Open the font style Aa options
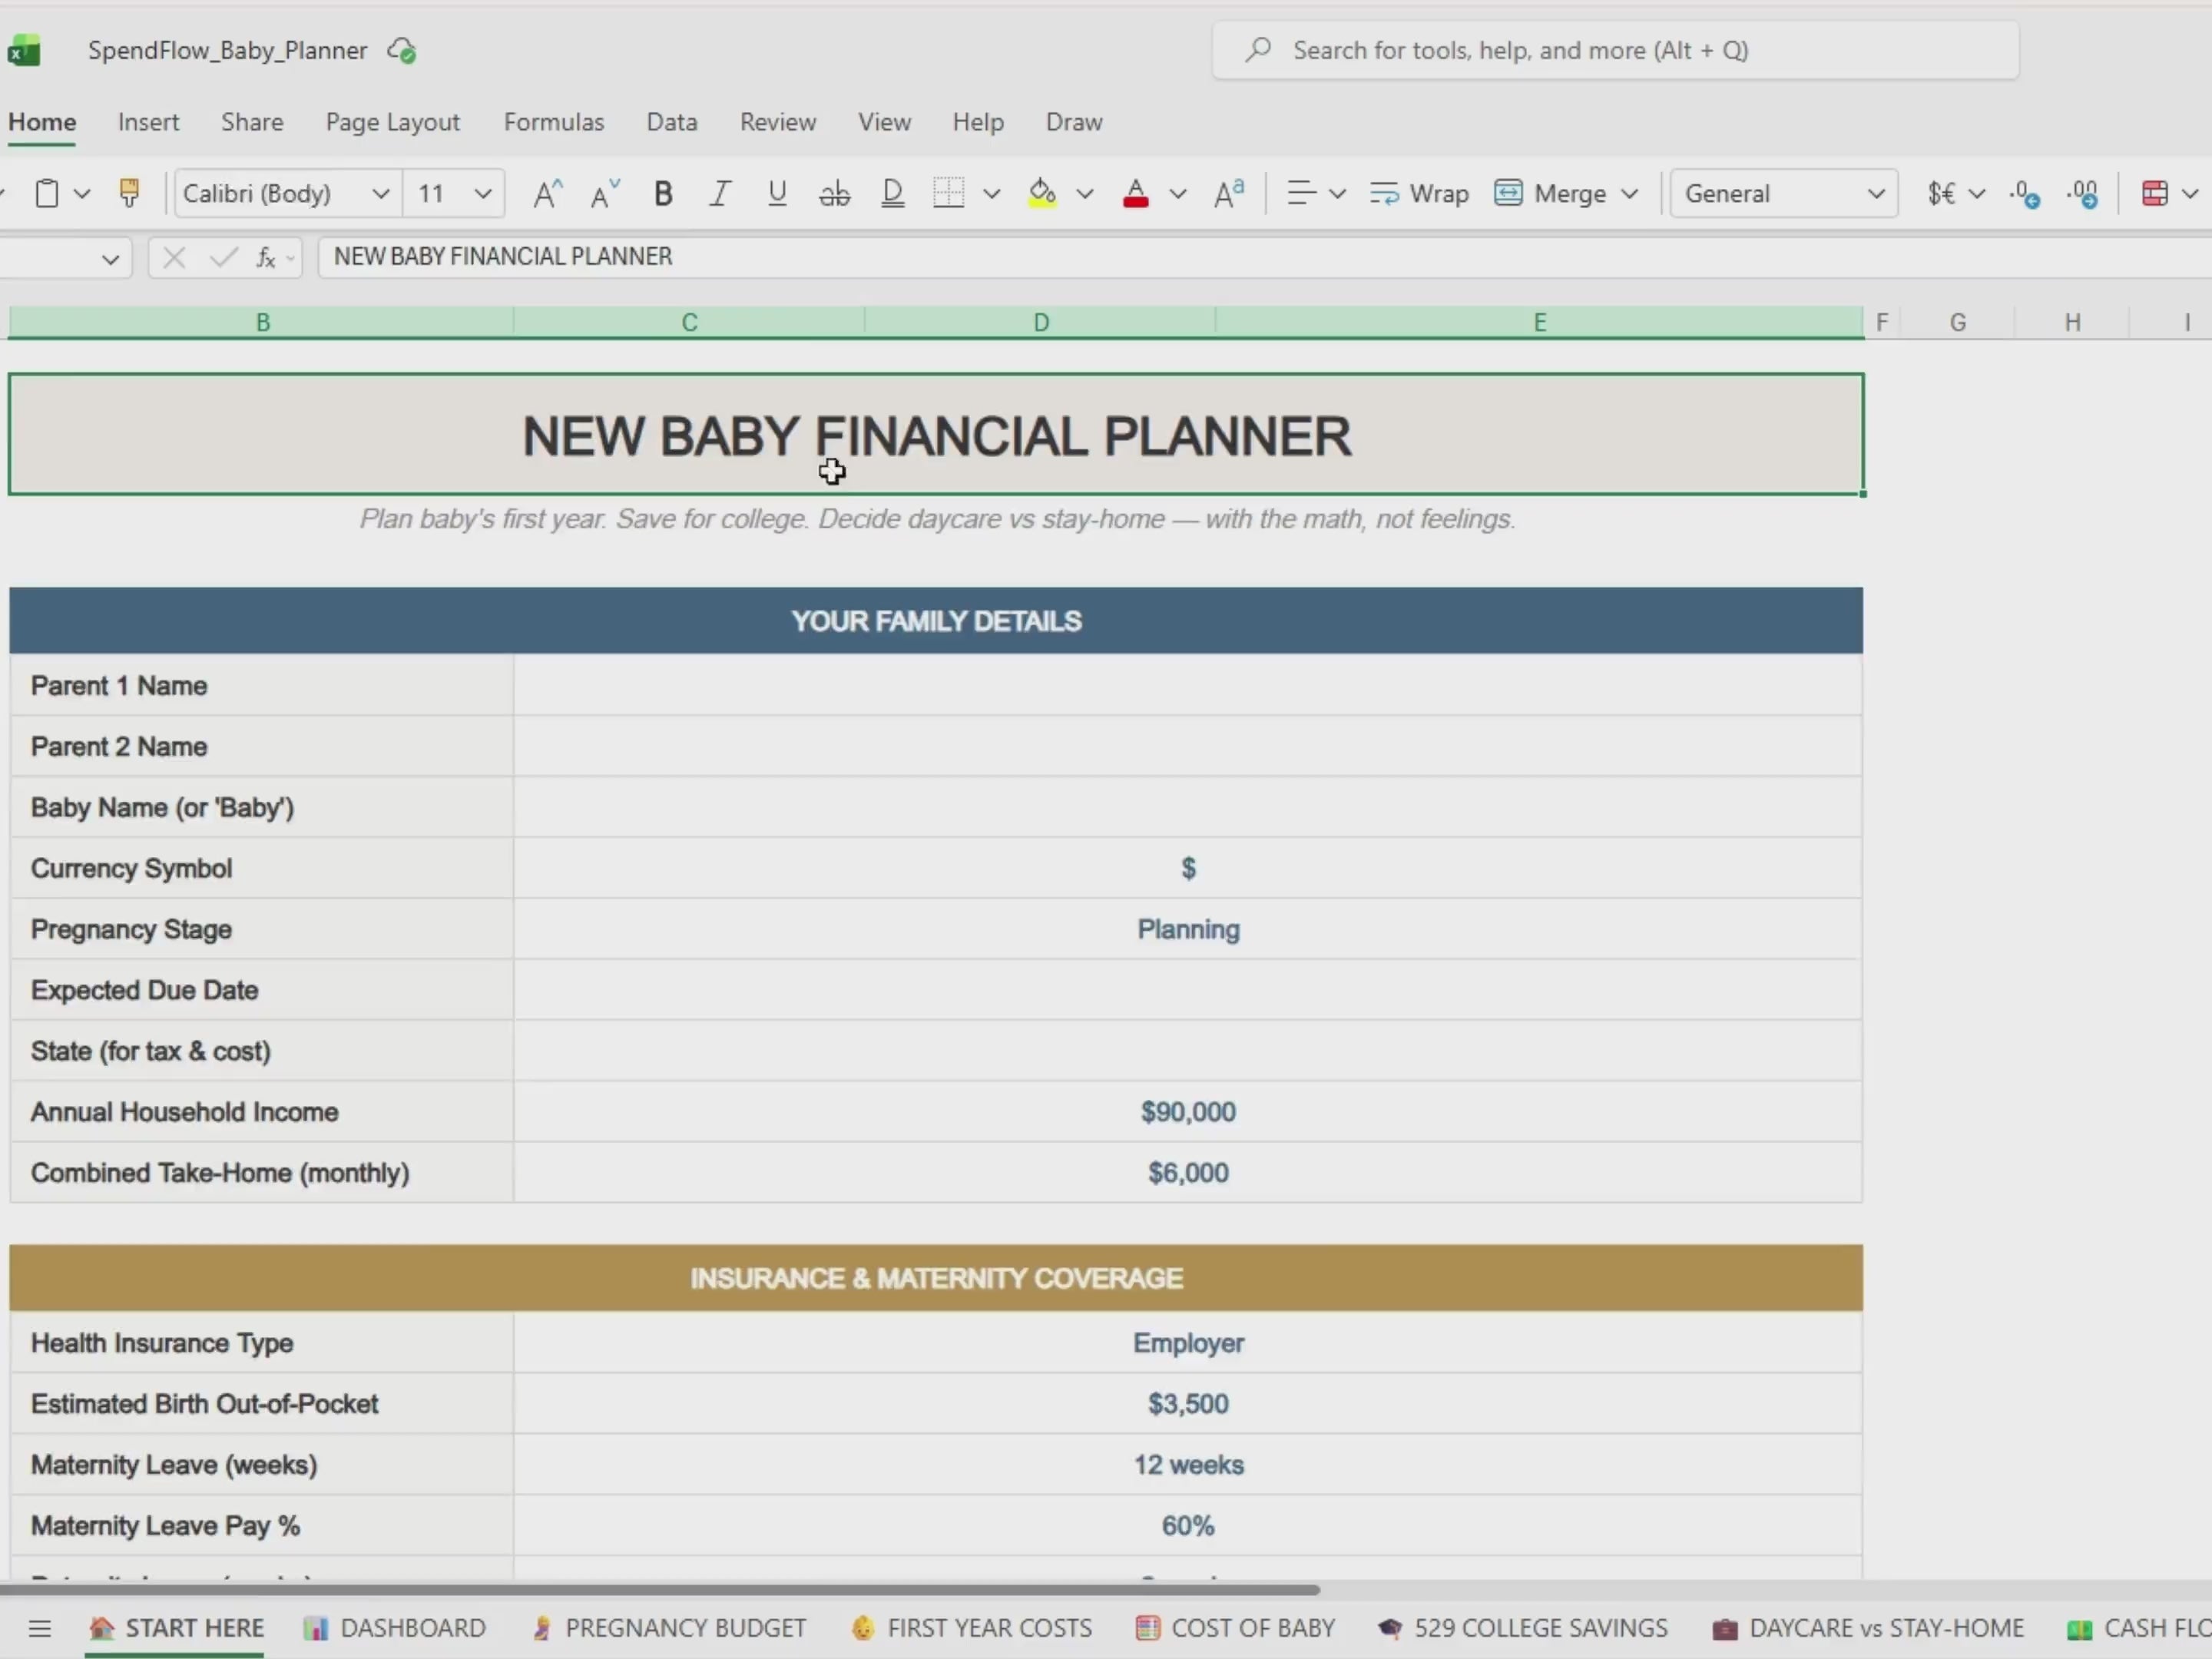The height and width of the screenshot is (1659, 2212). click(x=1228, y=193)
